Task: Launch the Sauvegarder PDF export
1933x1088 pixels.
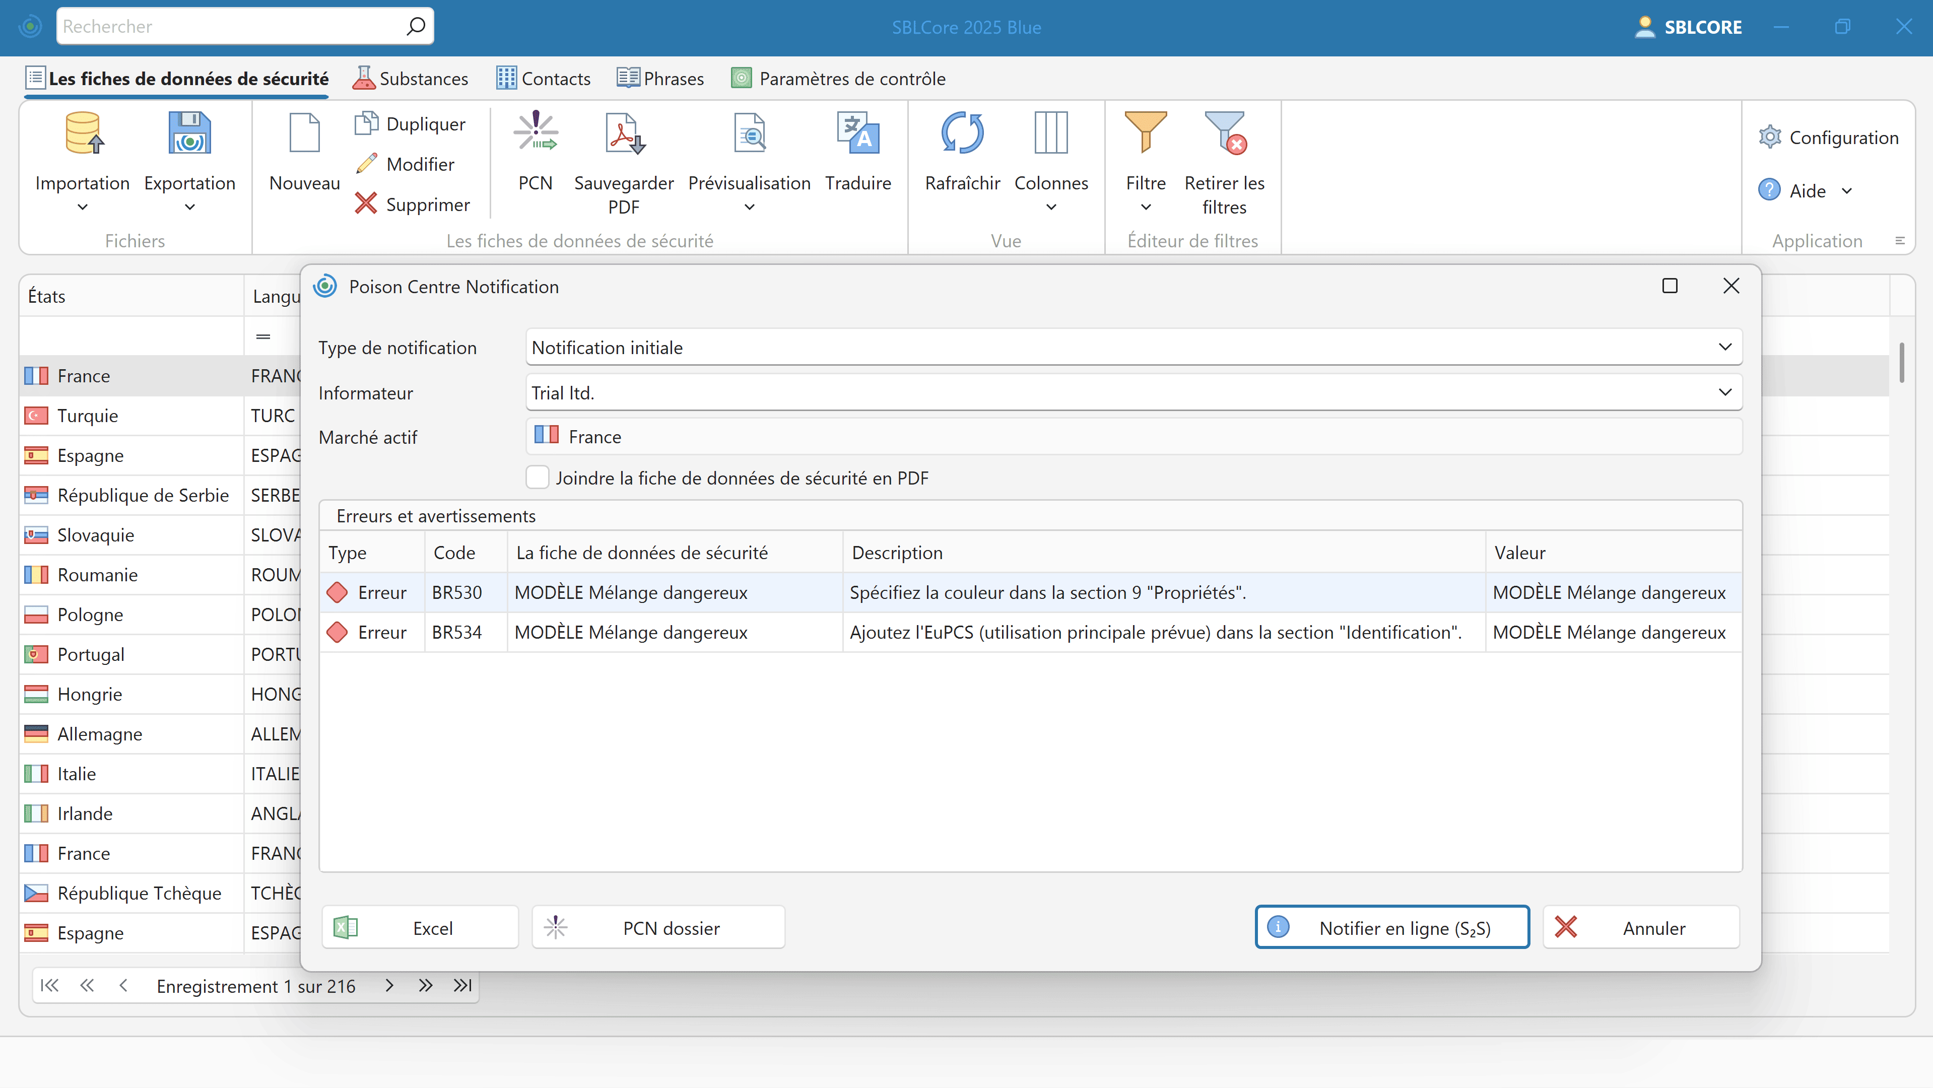Action: click(624, 158)
